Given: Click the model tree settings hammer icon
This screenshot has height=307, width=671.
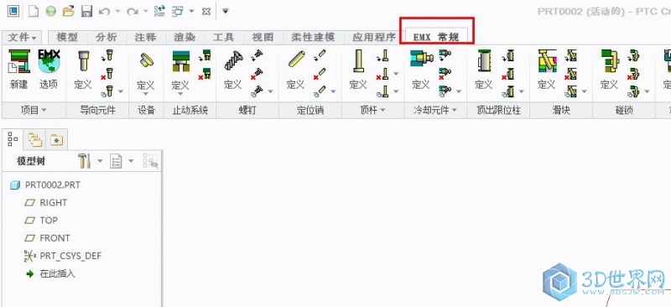Looking at the screenshot, I should (x=85, y=161).
